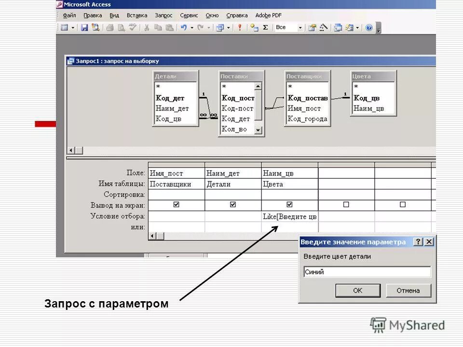Toggle the Имя_пост output checkbox
463x347 pixels.
point(176,204)
